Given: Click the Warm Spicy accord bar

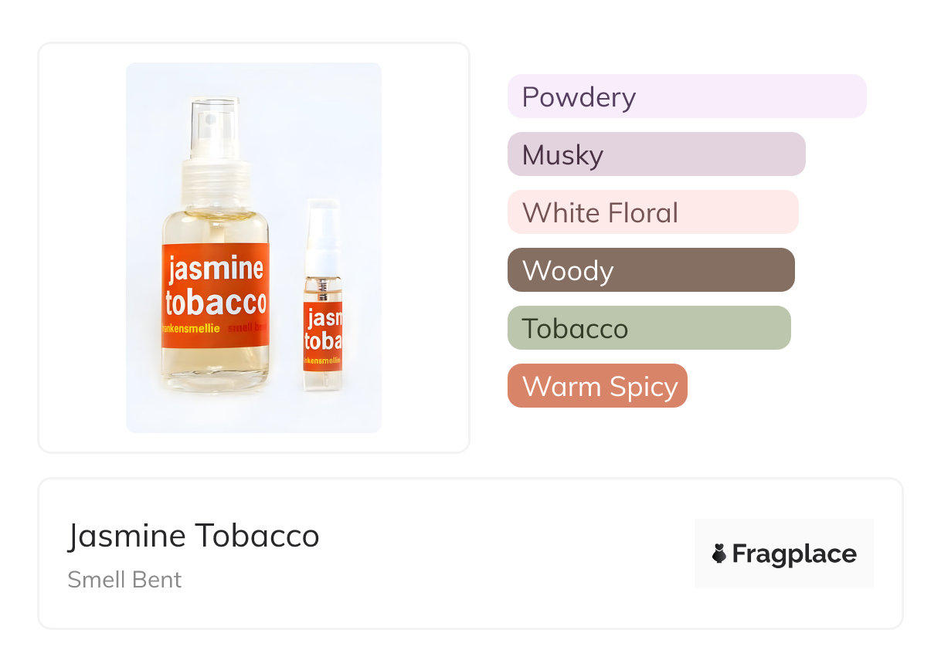Looking at the screenshot, I should (596, 386).
